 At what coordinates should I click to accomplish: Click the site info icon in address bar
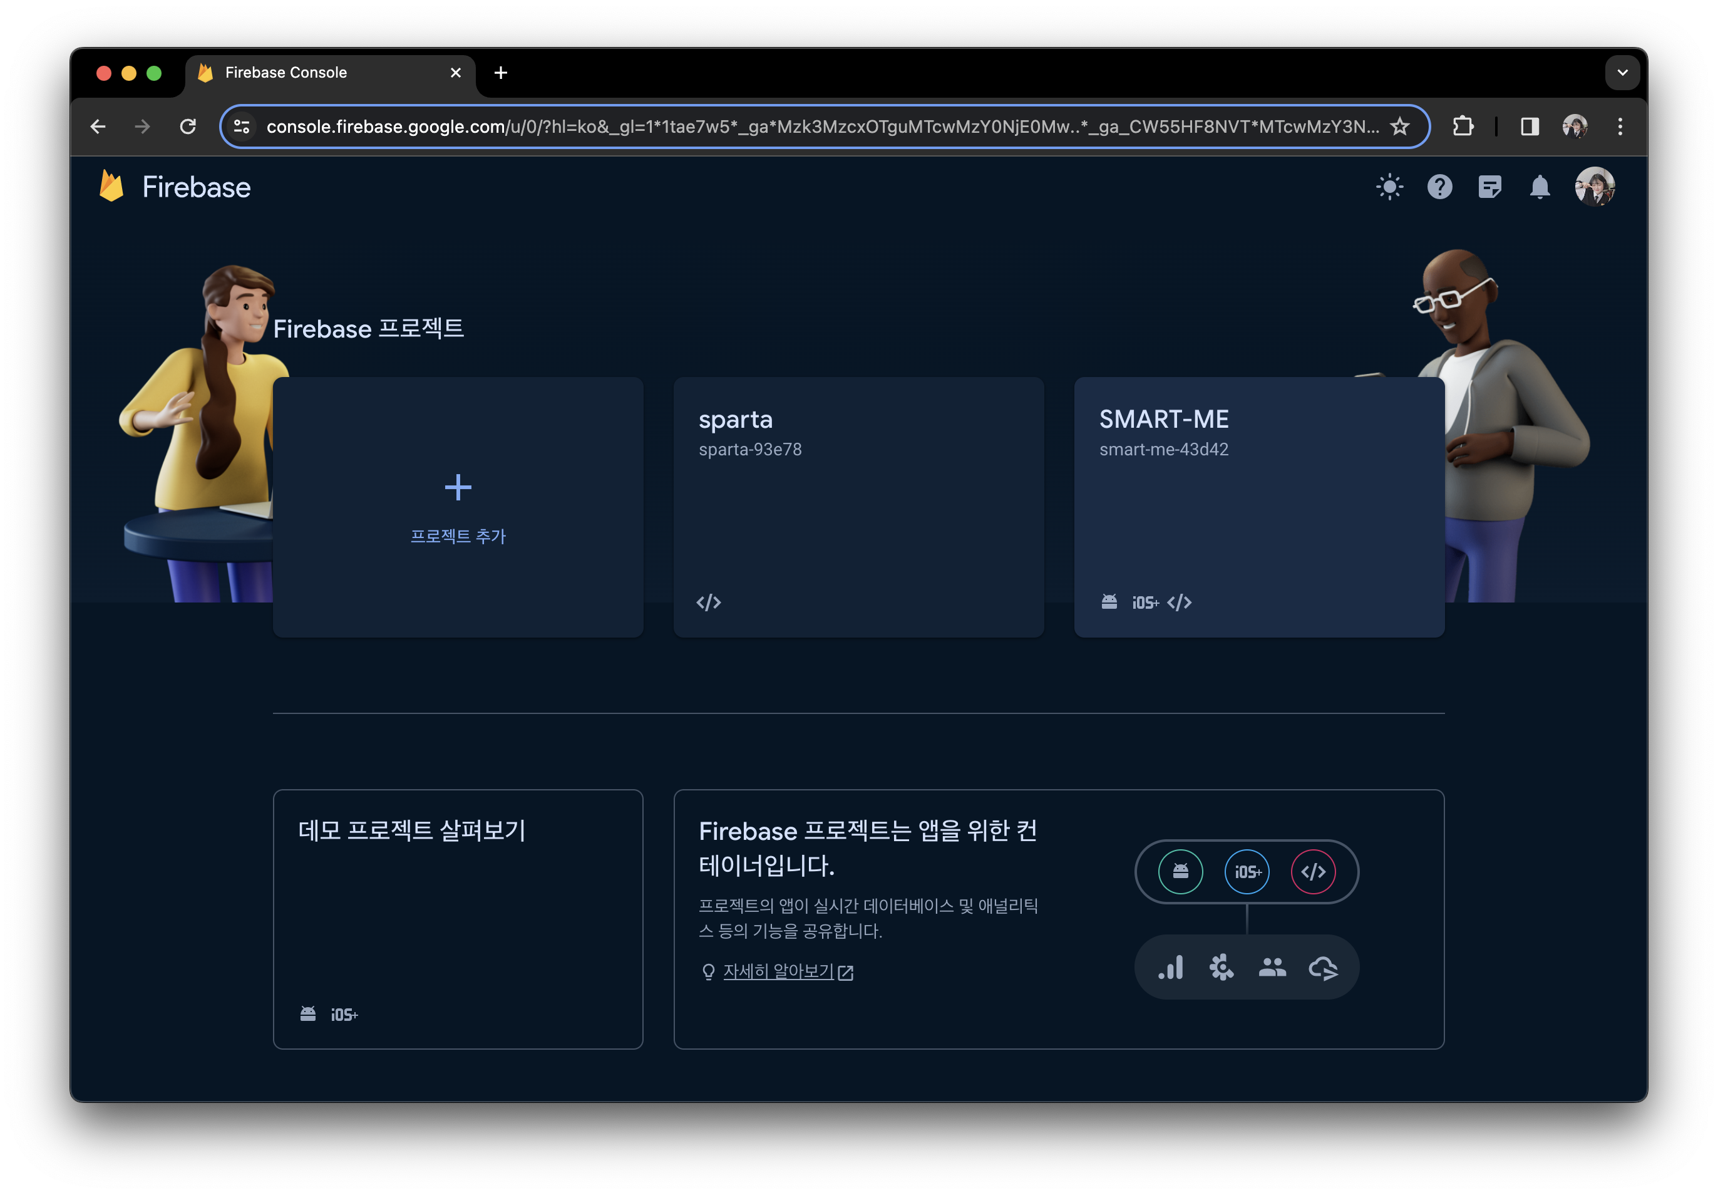pos(241,127)
